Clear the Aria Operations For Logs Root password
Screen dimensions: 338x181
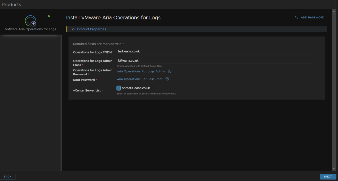point(167,79)
